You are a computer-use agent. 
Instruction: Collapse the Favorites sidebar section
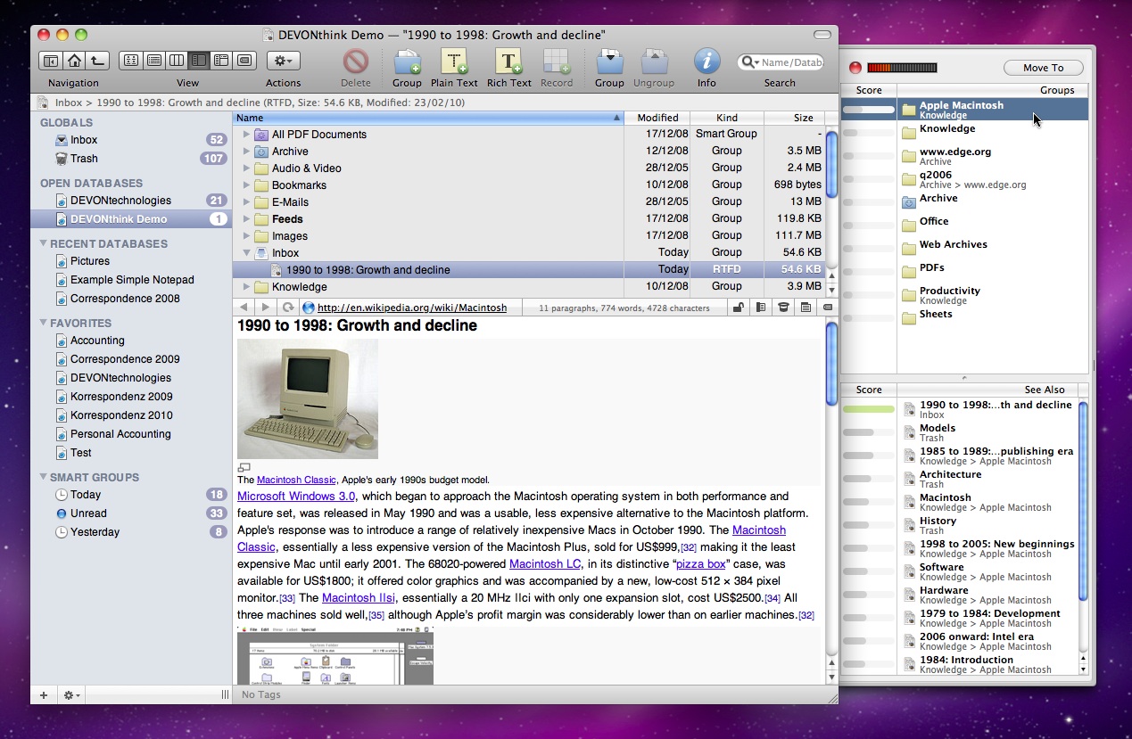click(x=43, y=323)
